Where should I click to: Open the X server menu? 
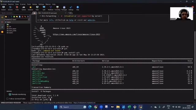pos(23,4)
